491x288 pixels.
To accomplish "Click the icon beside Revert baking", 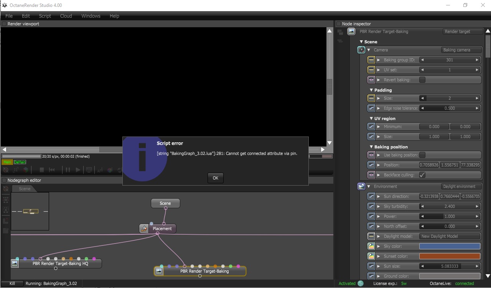I will click(x=371, y=80).
